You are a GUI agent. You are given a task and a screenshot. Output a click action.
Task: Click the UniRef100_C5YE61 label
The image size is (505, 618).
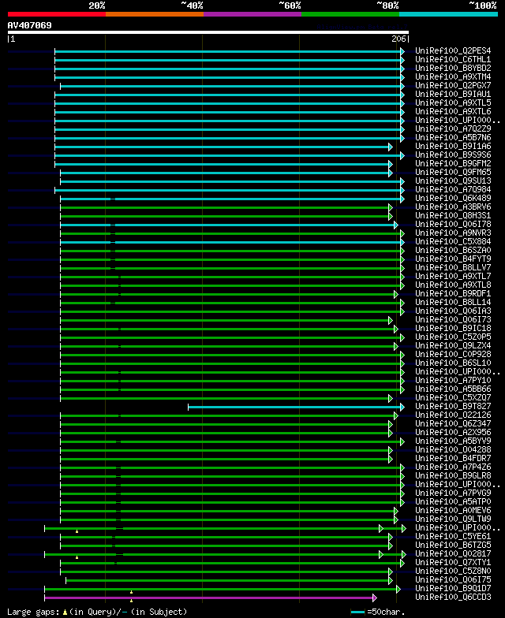point(453,536)
